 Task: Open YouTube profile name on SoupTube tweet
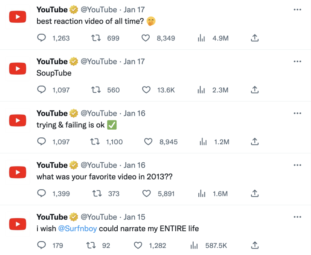coord(52,62)
